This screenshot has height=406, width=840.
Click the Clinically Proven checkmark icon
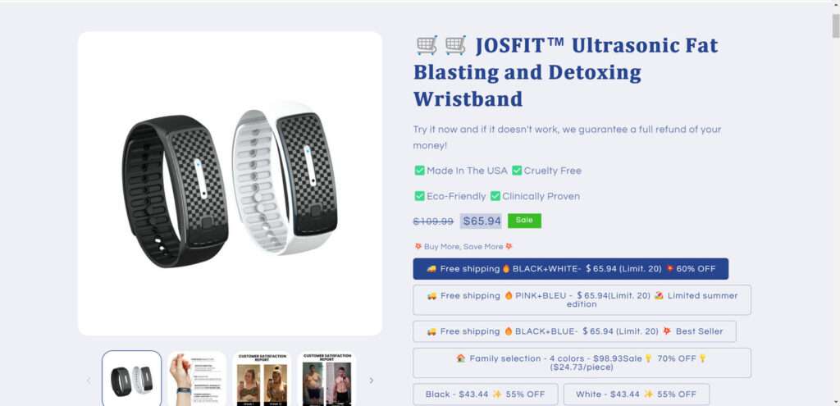[495, 196]
